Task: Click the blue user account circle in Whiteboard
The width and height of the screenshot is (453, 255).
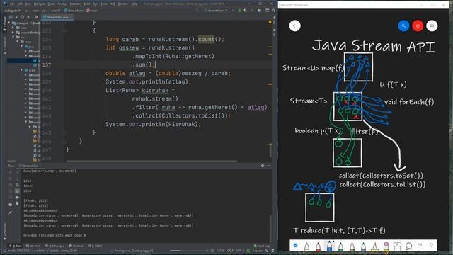Action: tap(403, 25)
